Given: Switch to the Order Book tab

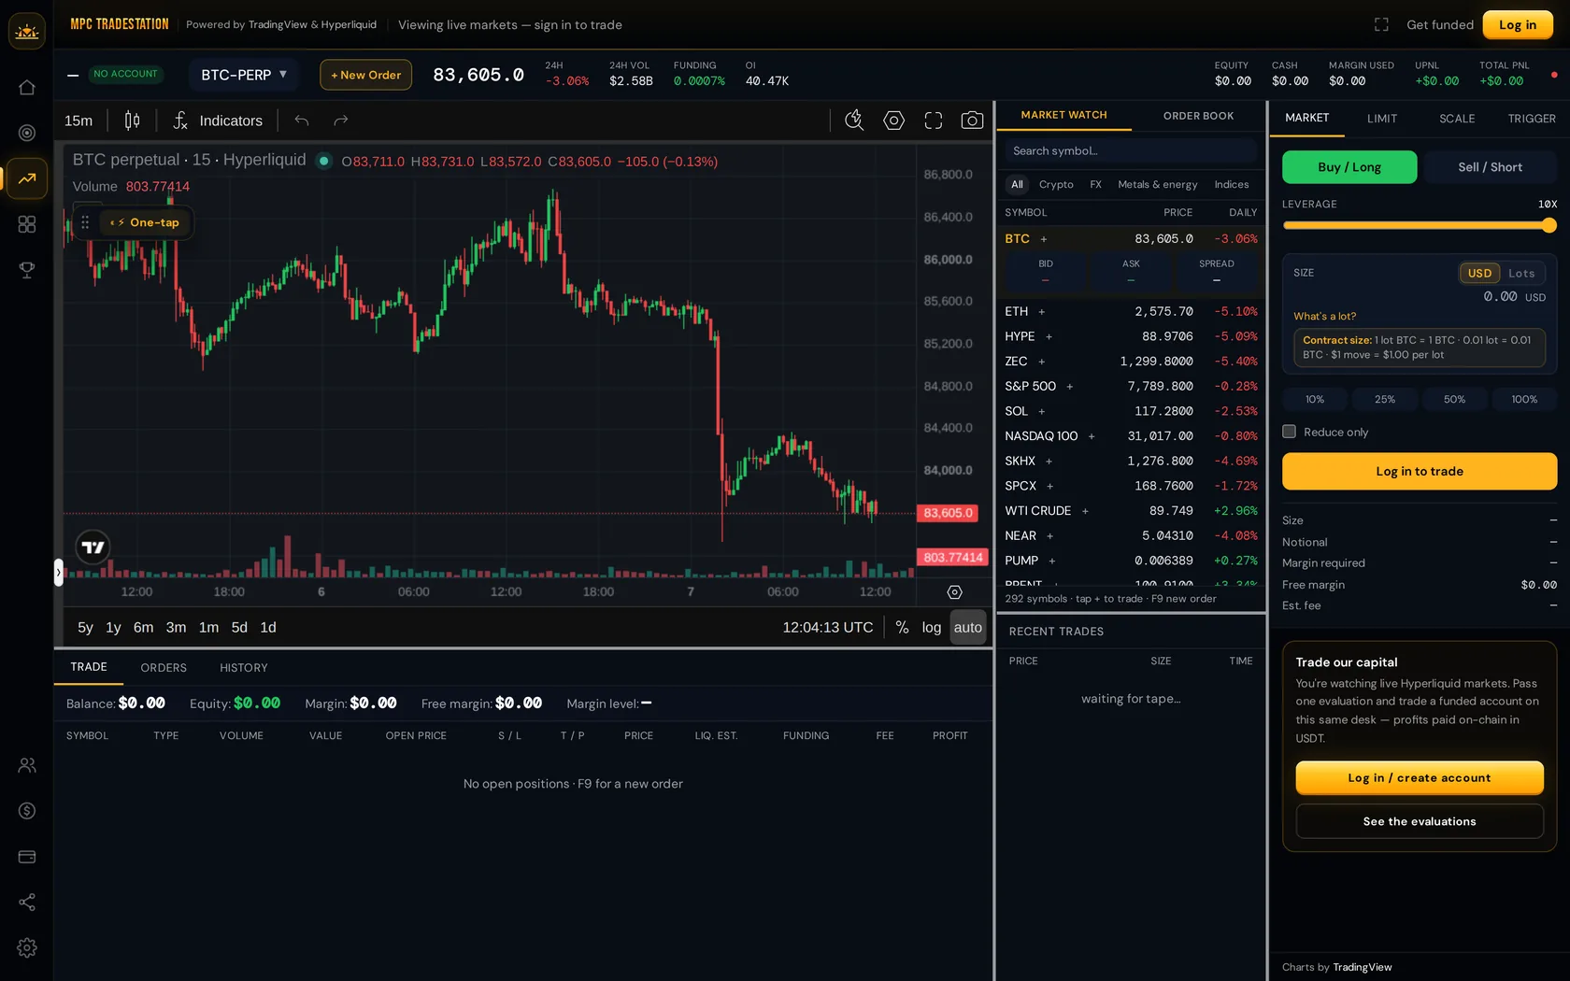Looking at the screenshot, I should (1198, 116).
